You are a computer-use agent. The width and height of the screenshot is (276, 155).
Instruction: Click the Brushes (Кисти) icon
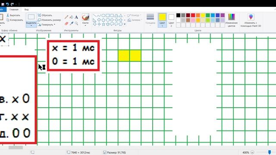pos(85,17)
